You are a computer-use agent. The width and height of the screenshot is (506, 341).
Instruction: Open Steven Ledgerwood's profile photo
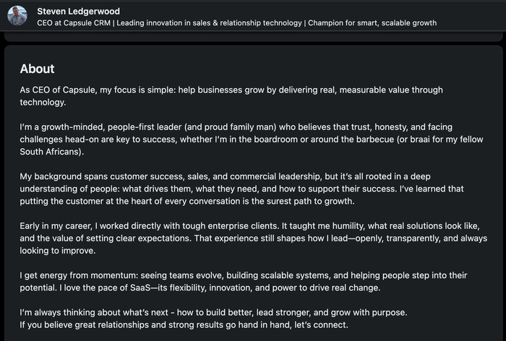tap(17, 15)
